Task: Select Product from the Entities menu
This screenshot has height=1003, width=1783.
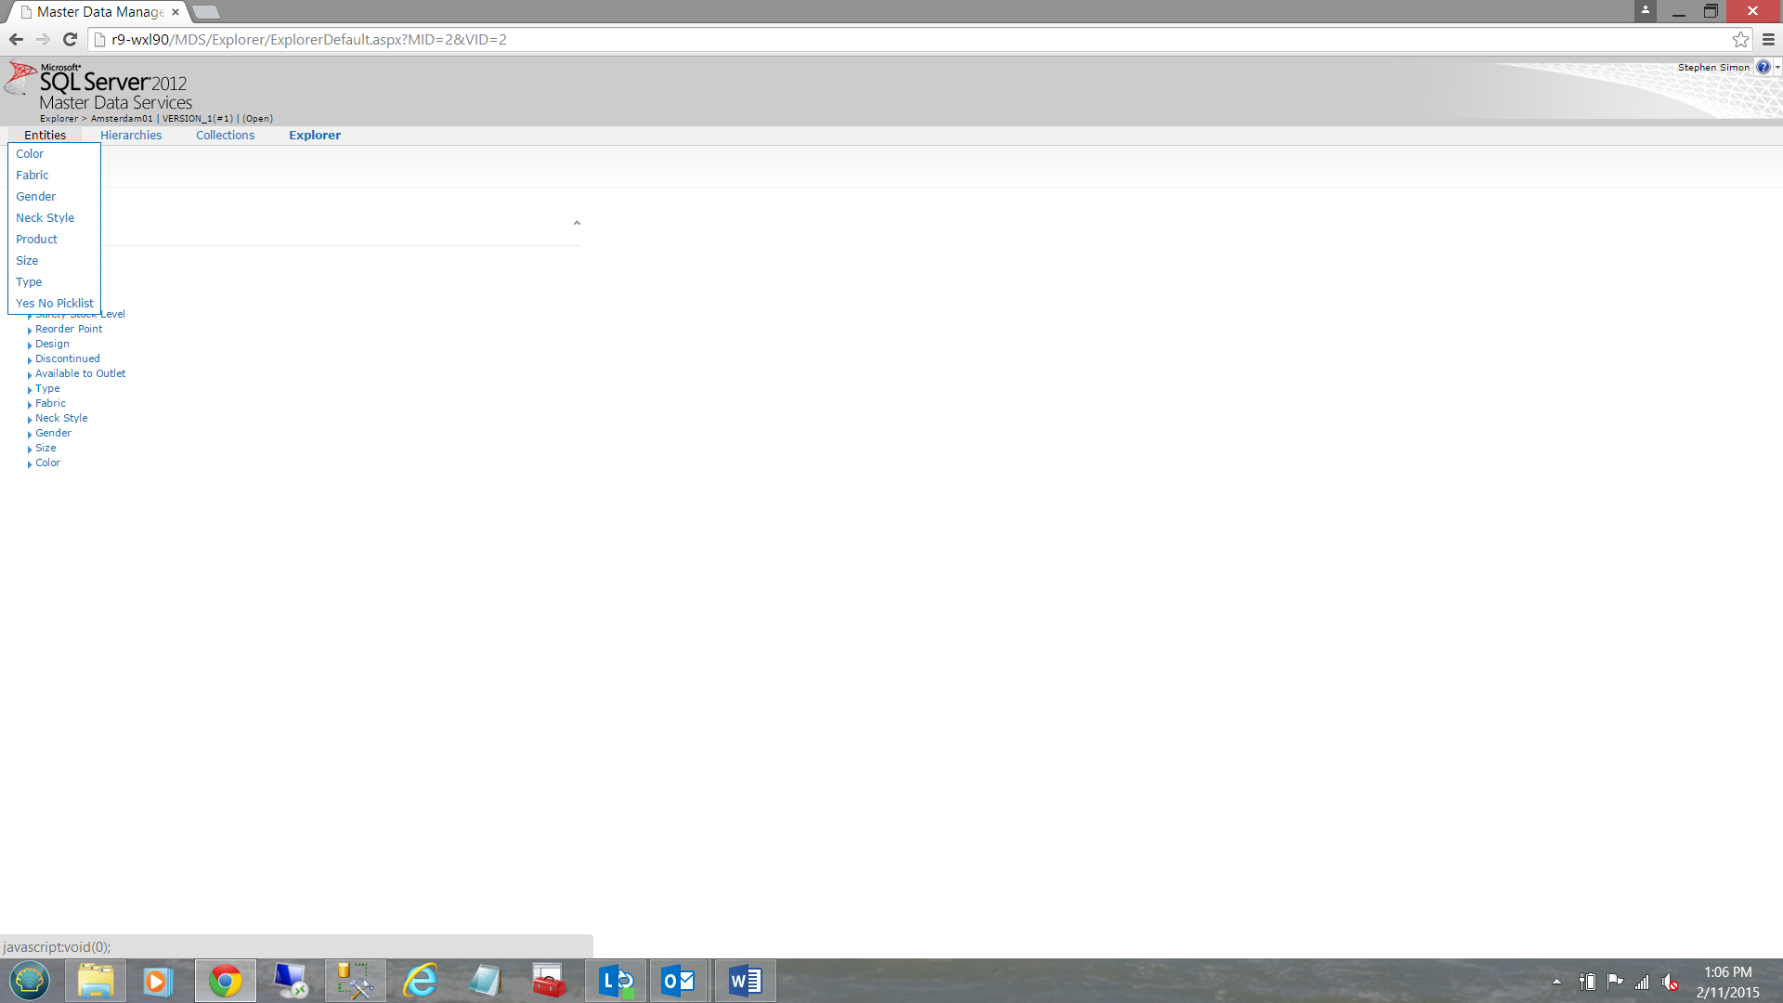Action: click(36, 239)
